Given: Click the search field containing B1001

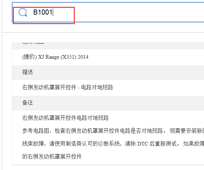Looking at the screenshot, I should (x=108, y=12).
